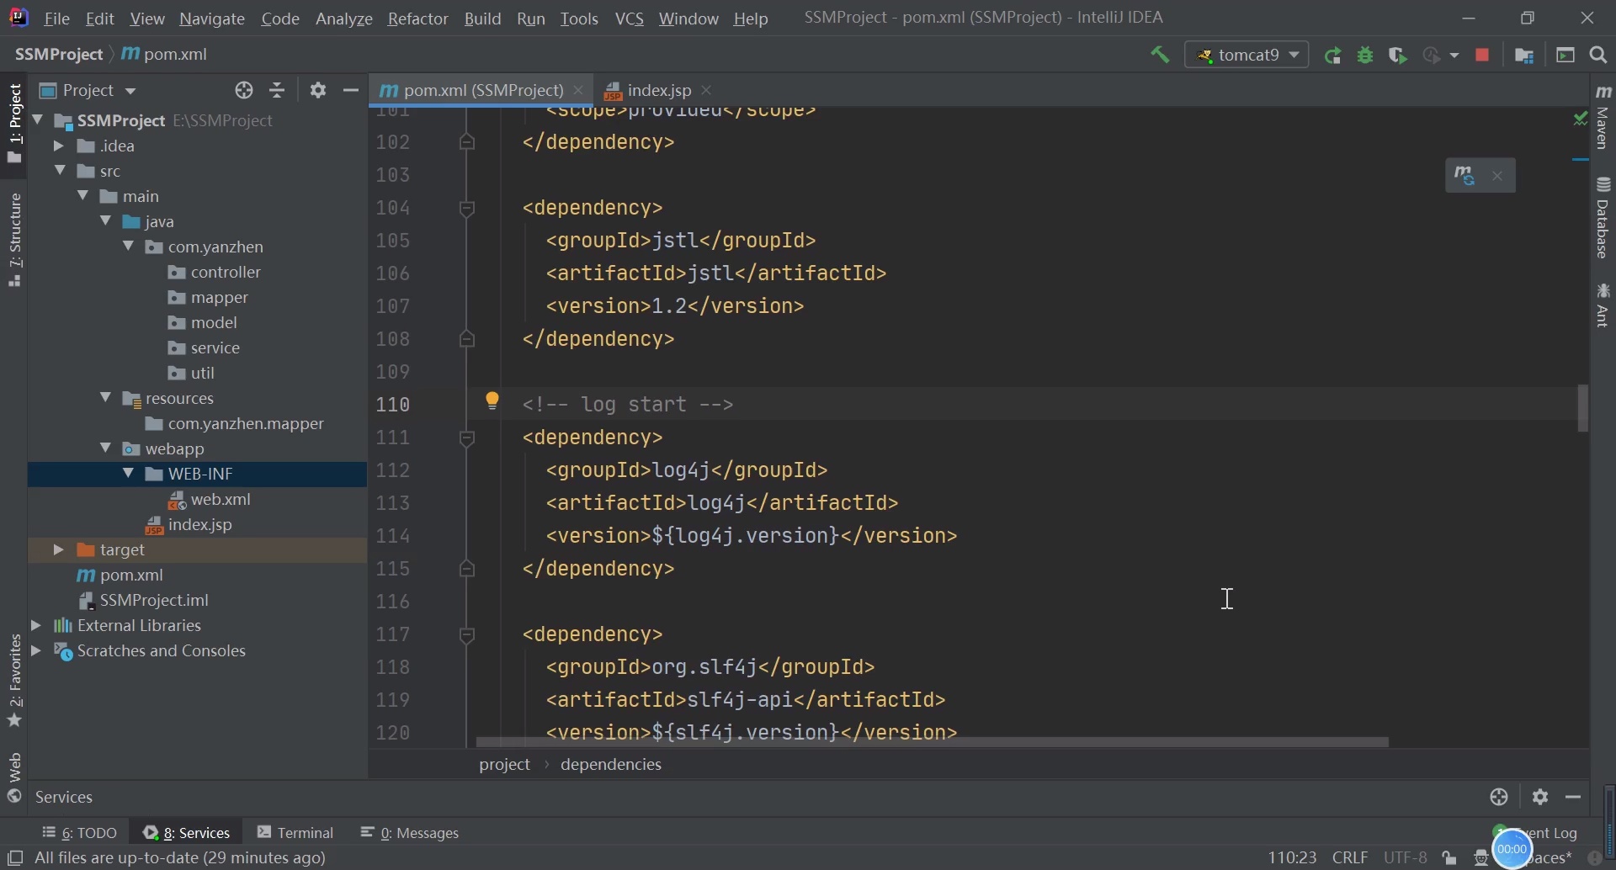This screenshot has width=1616, height=870.
Task: Load Maven changes floating icon
Action: [1465, 176]
